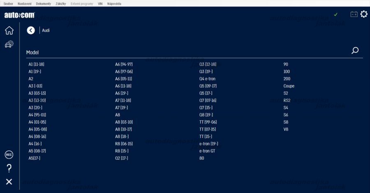Select model TT [07-15]

coord(208,129)
